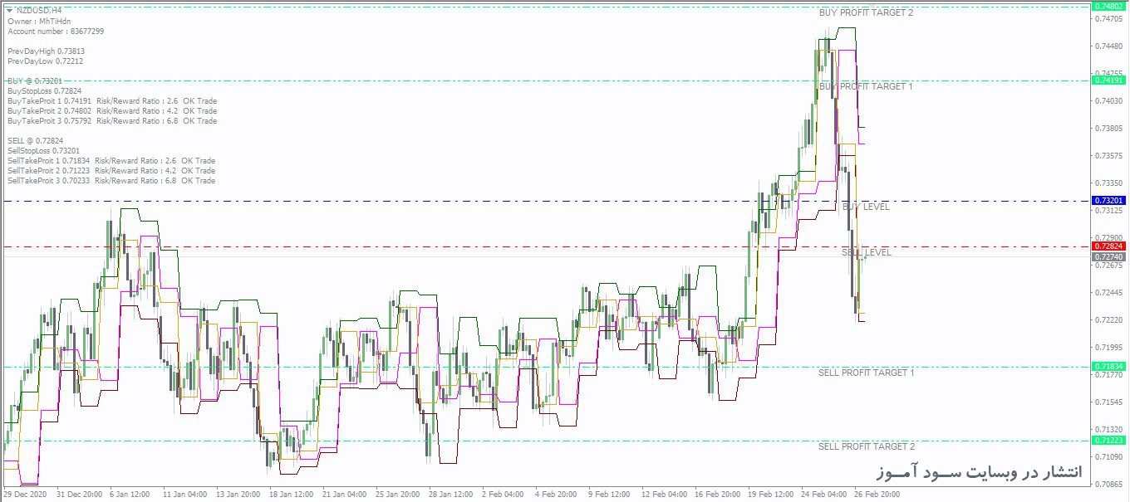Select the BUY PROFIT TARGET 2 label
Viewport: 1130px width, 502px height.
[866, 13]
